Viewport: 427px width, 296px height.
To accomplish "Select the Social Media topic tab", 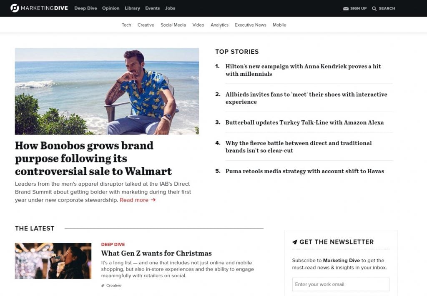I will (x=173, y=25).
